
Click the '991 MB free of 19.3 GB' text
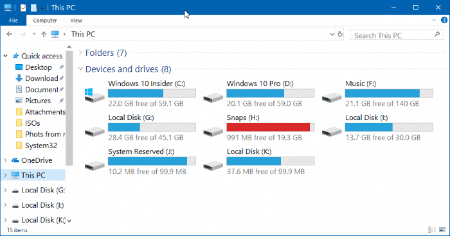point(264,137)
